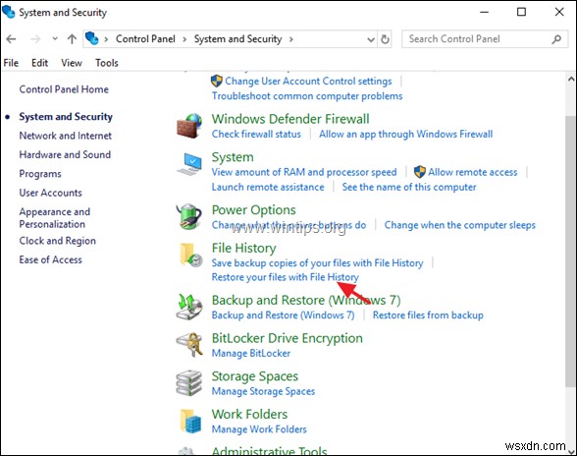
Task: Maximize the System and Security window
Action: [x=521, y=12]
